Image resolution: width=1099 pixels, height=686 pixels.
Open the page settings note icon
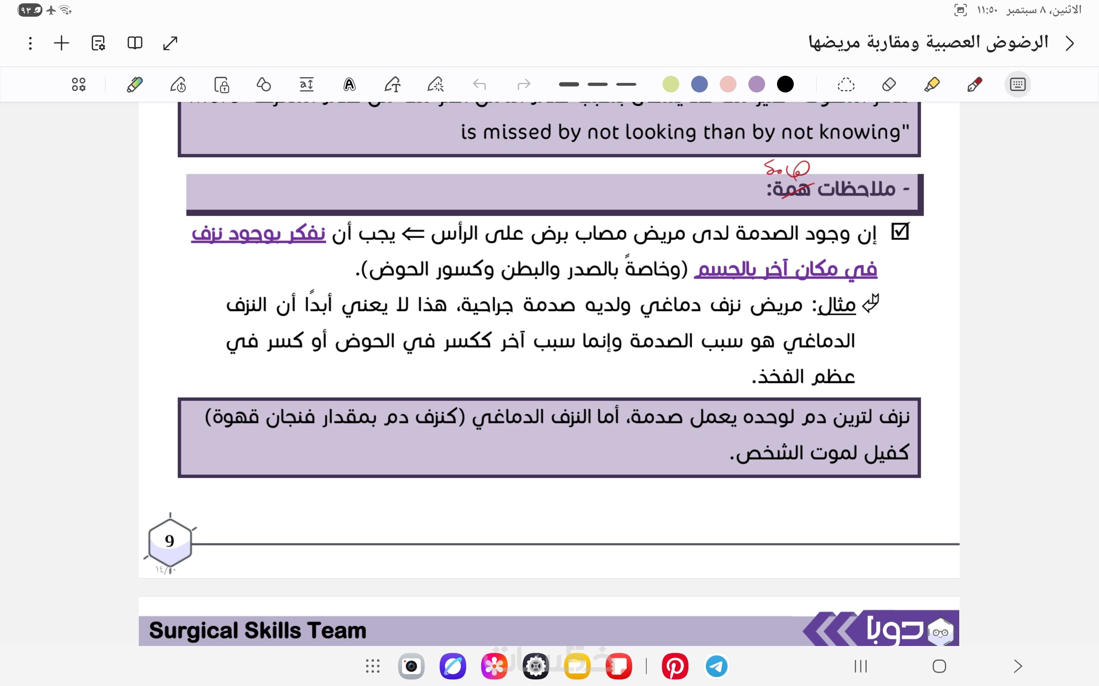pos(98,43)
